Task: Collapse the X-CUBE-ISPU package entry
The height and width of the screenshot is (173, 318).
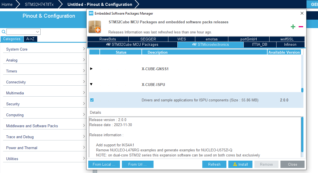Action: (x=91, y=84)
